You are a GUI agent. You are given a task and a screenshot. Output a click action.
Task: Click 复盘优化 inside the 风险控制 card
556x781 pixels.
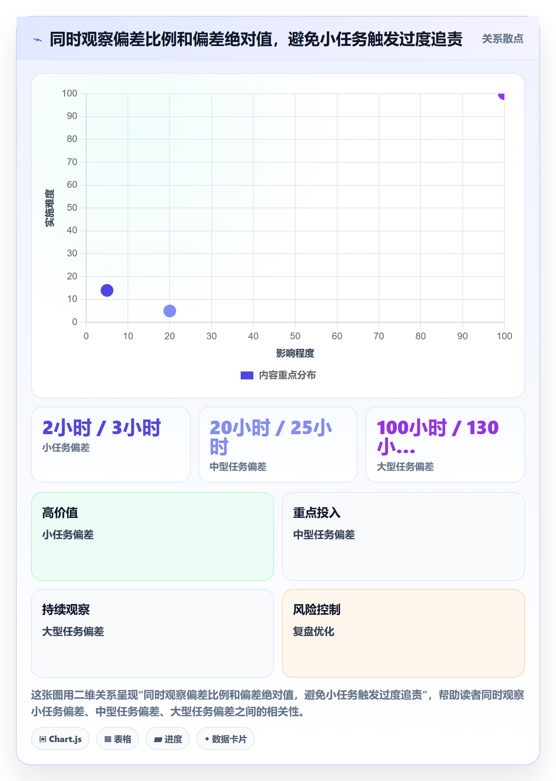[314, 631]
